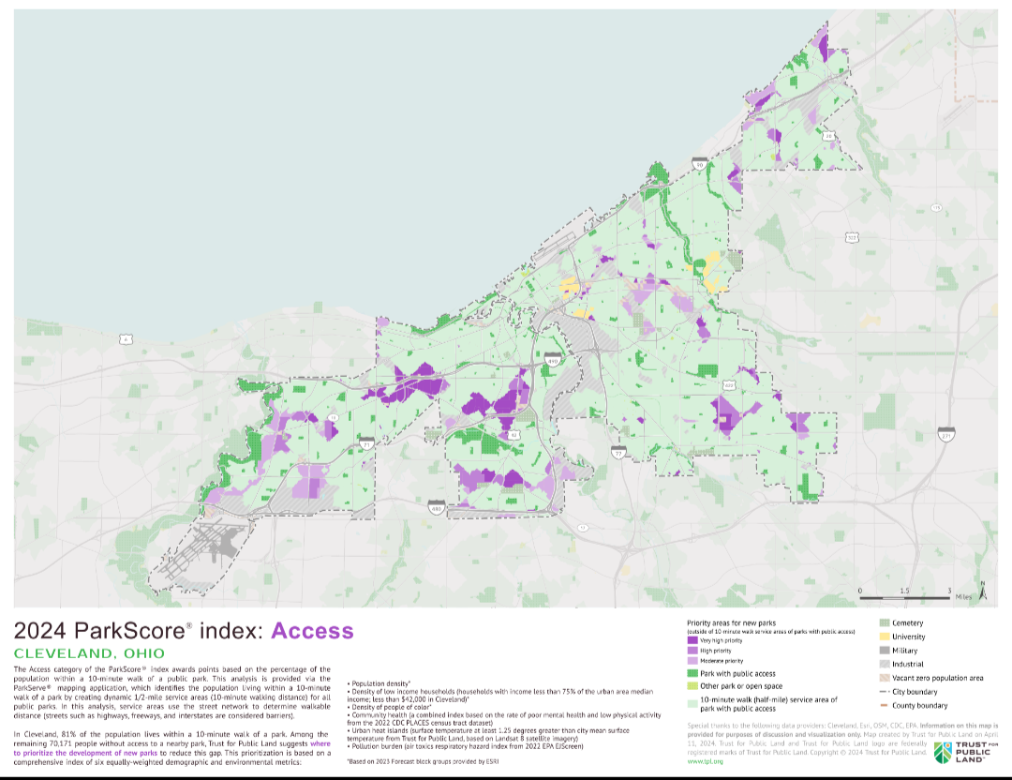The width and height of the screenshot is (1012, 780).
Task: Click the Interstate 271 highway shield
Action: pos(946,435)
